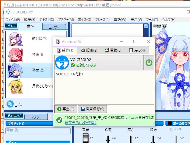Click the VOICEROID2 main text editing area
This screenshot has height=143, width=190.
pyautogui.click(x=107, y=30)
